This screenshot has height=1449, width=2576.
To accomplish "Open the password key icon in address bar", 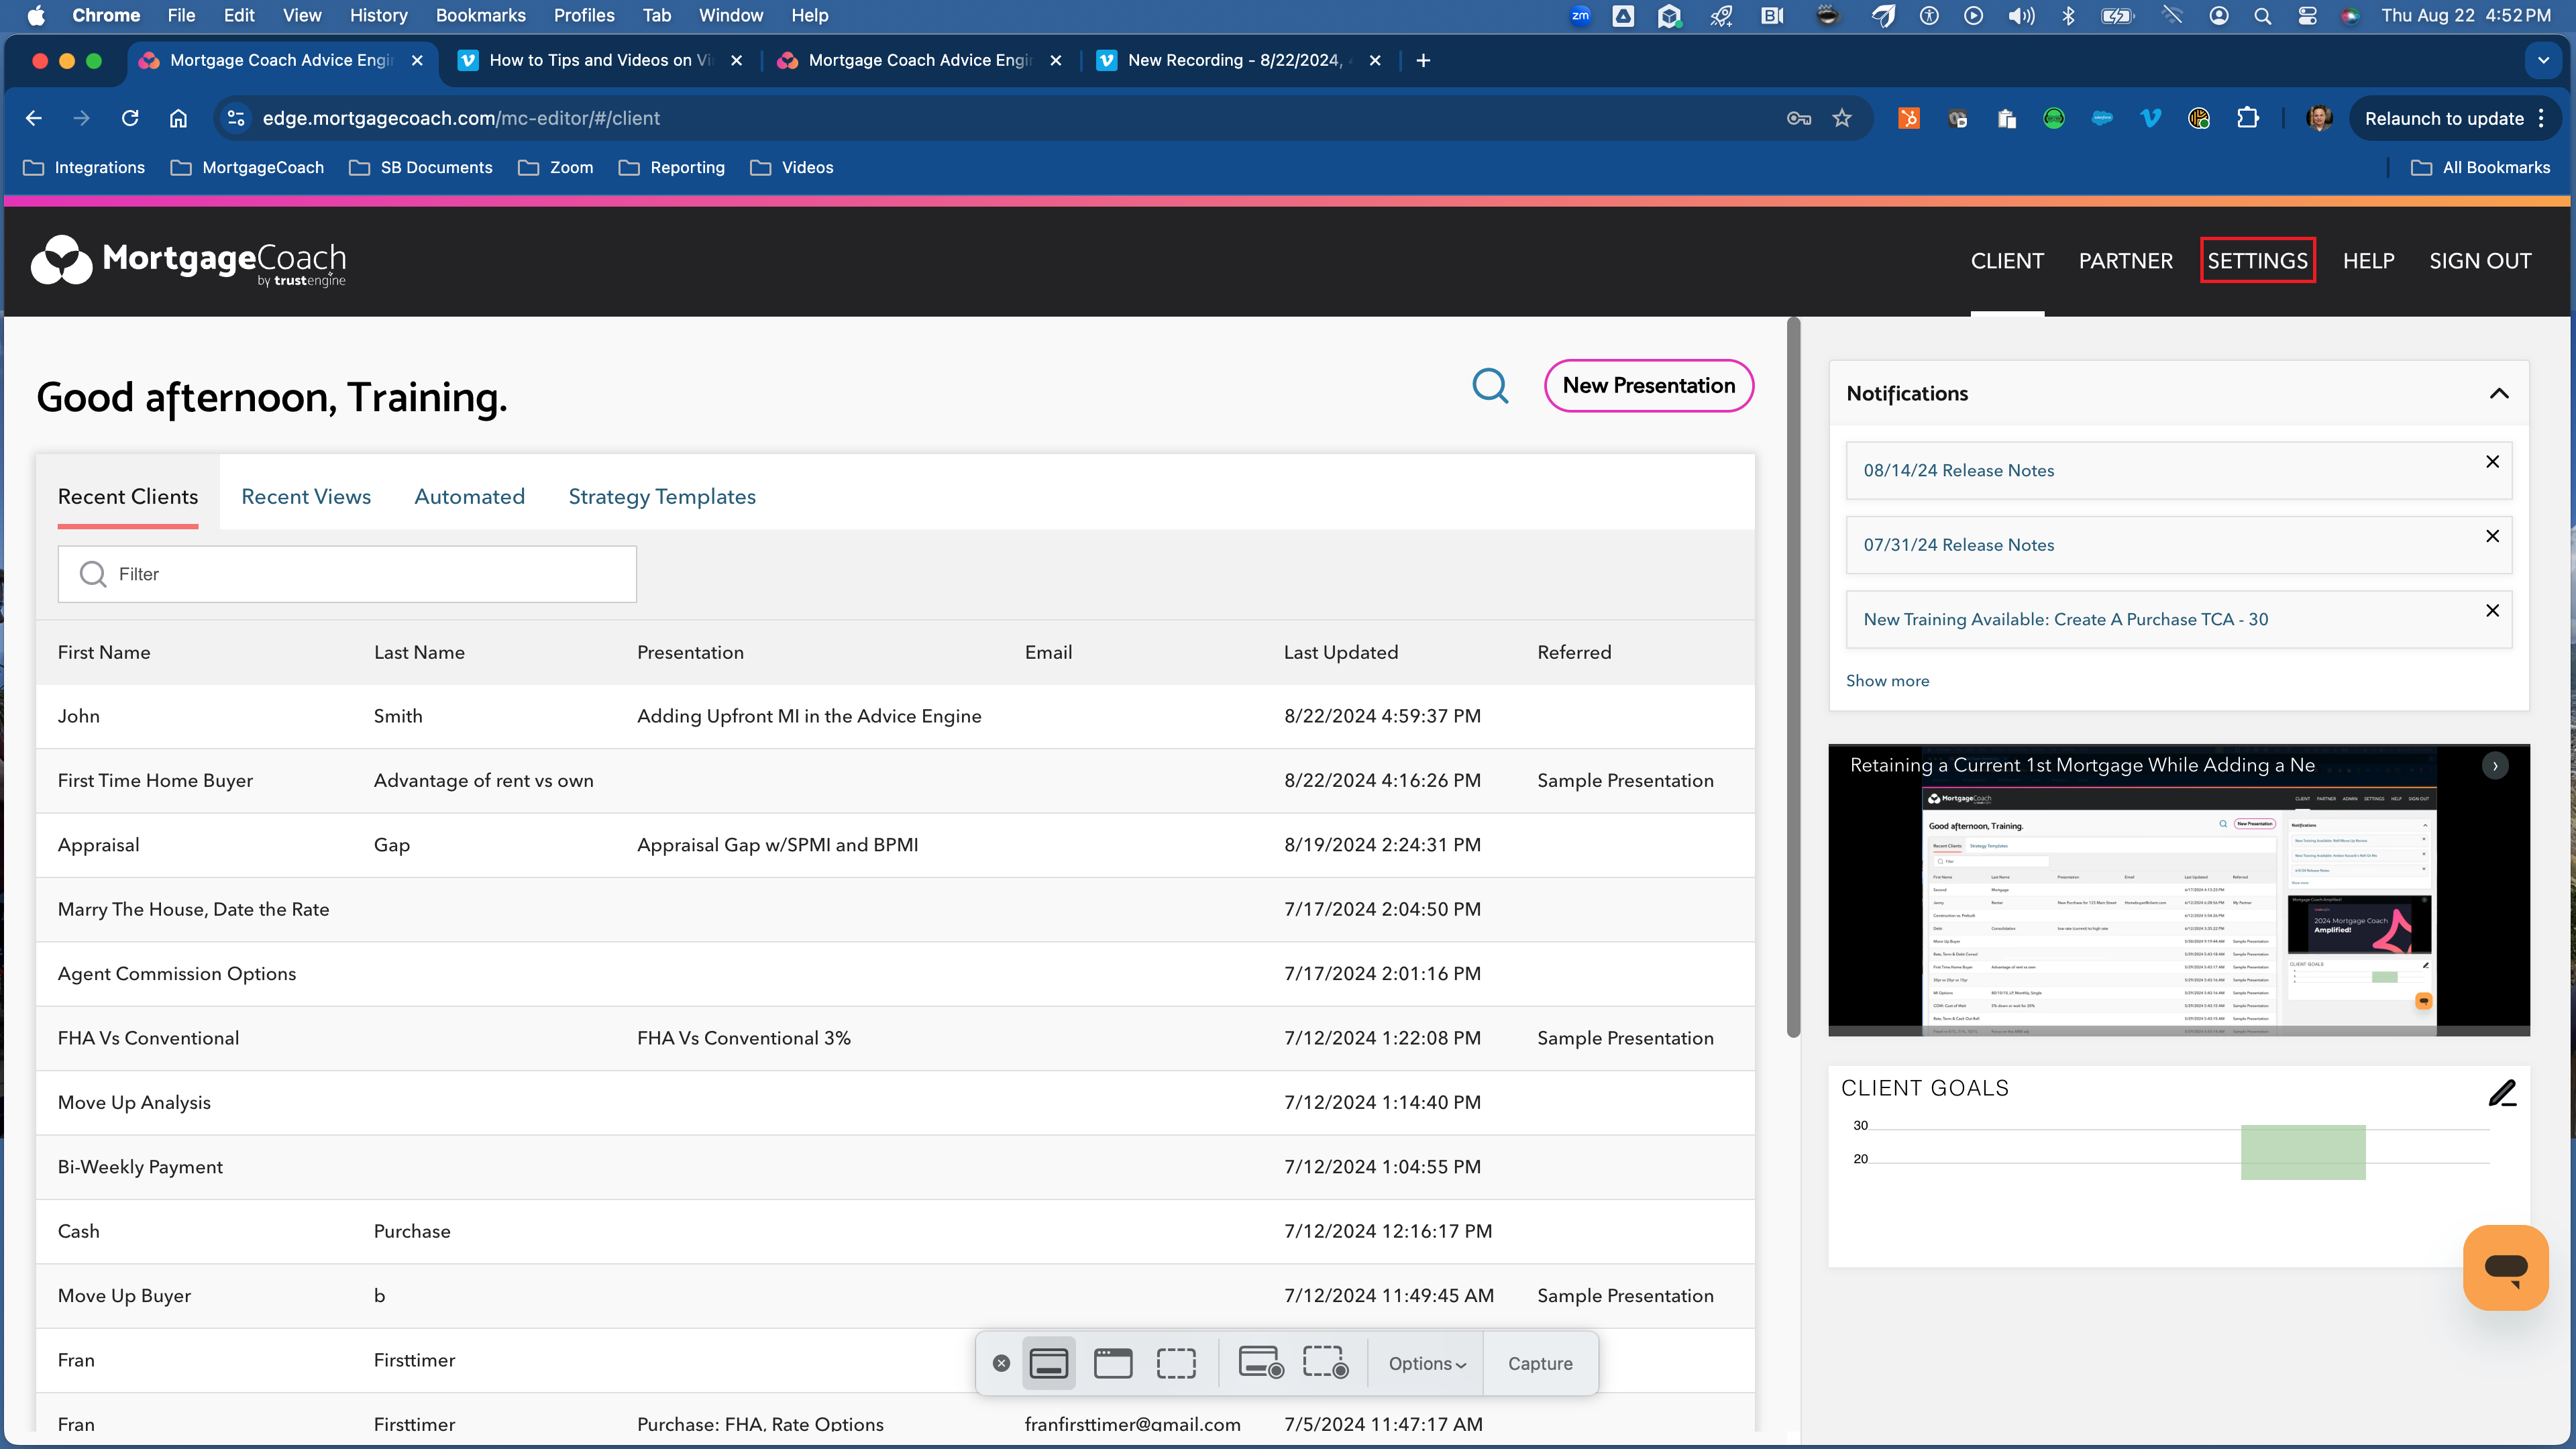I will (x=1798, y=118).
